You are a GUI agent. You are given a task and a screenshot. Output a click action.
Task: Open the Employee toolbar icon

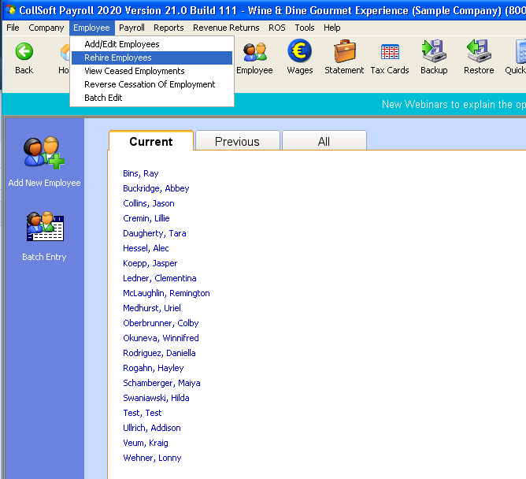(x=254, y=57)
